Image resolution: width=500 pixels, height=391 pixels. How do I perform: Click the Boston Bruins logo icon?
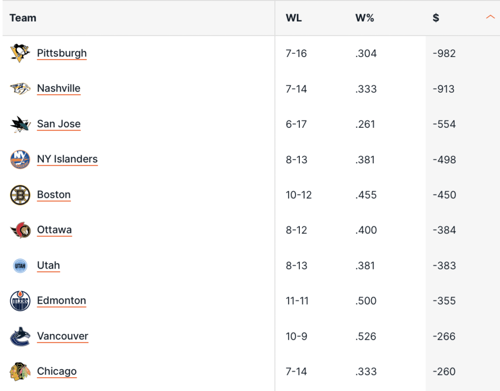pos(20,195)
